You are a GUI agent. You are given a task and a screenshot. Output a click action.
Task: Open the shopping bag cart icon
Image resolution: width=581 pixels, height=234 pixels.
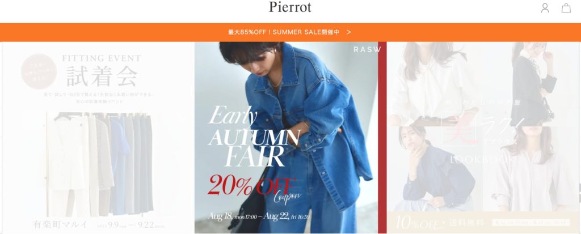click(566, 8)
